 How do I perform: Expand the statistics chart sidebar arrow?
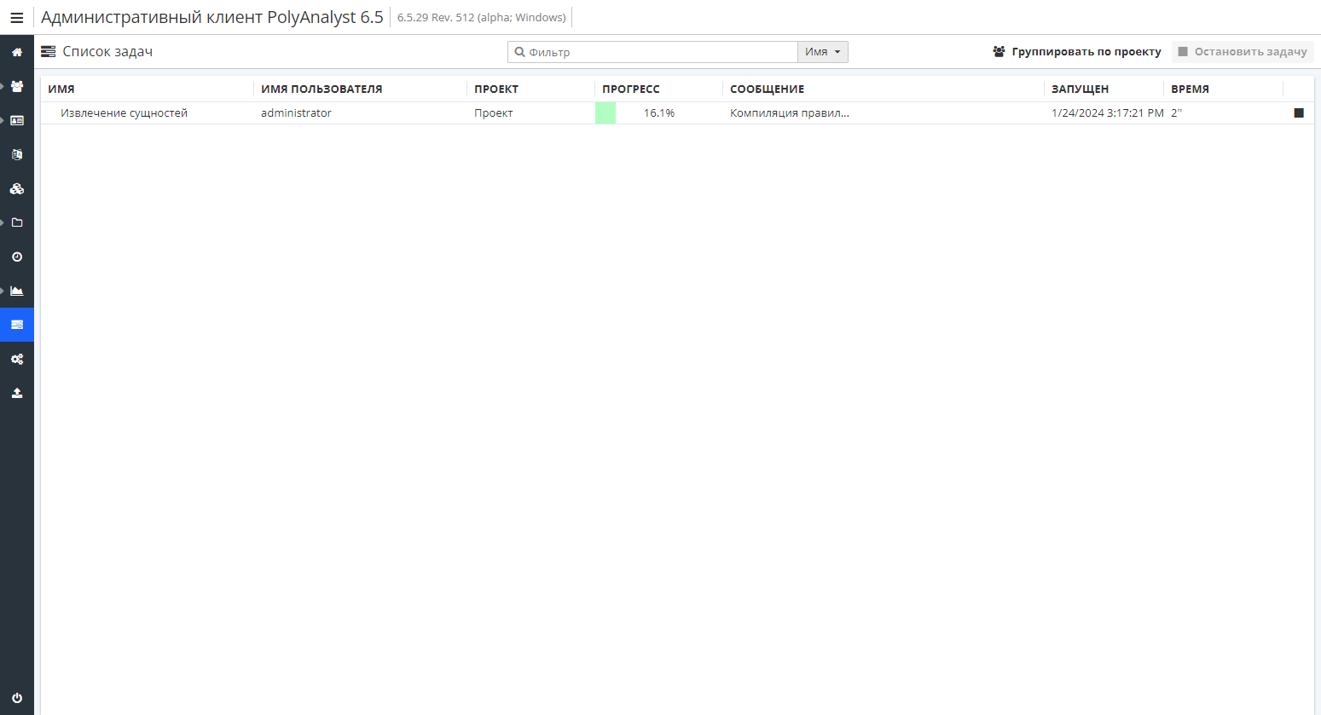point(3,291)
